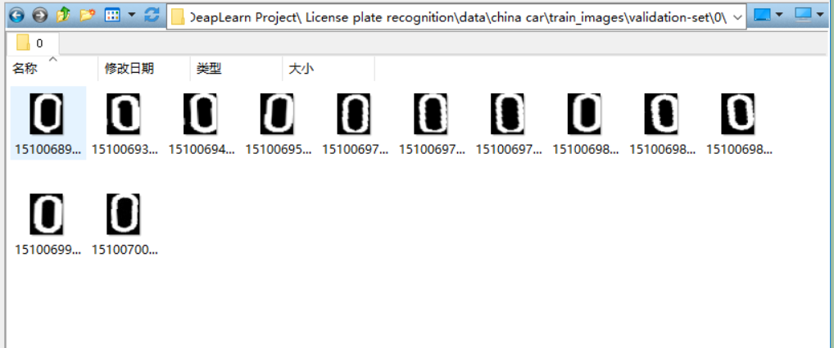Screen dimensions: 834x348
Task: Expand dropdown arrow beside first monitor icon
Action: [x=779, y=16]
